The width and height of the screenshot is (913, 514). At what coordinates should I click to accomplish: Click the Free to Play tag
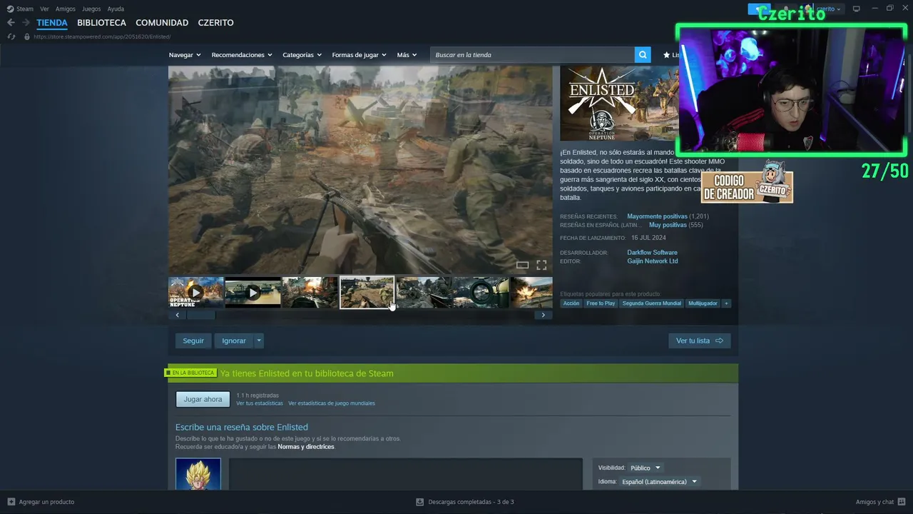pos(601,303)
